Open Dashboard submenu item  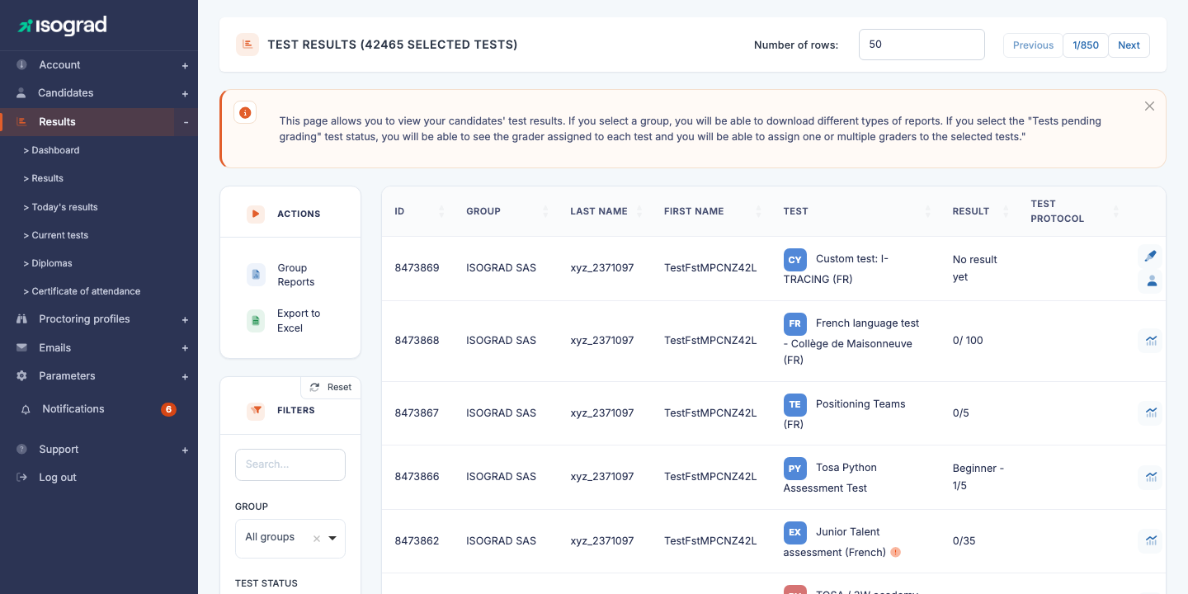tap(51, 150)
